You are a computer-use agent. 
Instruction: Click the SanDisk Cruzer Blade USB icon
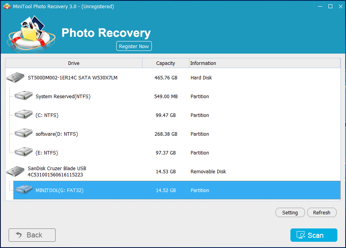pyautogui.click(x=16, y=171)
